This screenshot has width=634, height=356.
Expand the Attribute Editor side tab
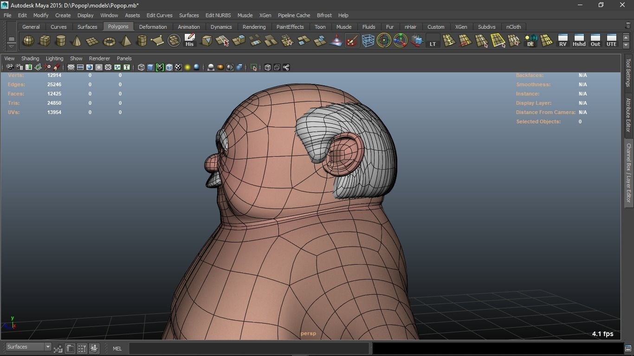[628, 115]
